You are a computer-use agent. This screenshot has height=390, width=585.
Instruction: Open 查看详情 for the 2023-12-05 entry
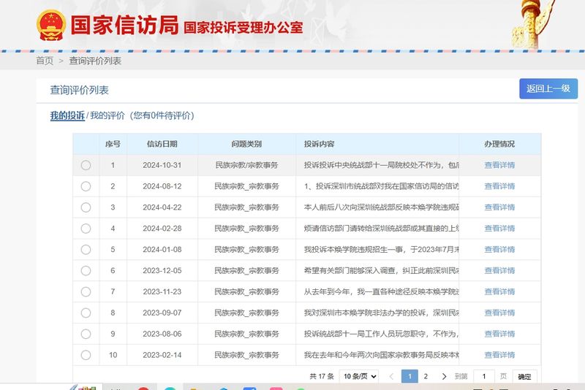tap(499, 271)
